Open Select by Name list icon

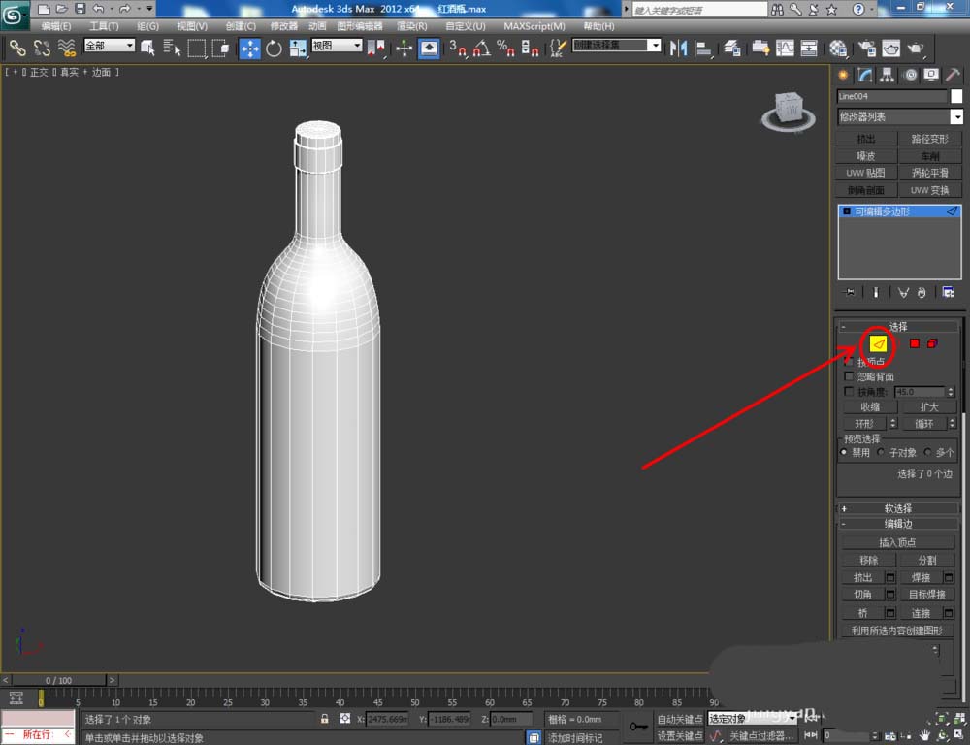[172, 48]
